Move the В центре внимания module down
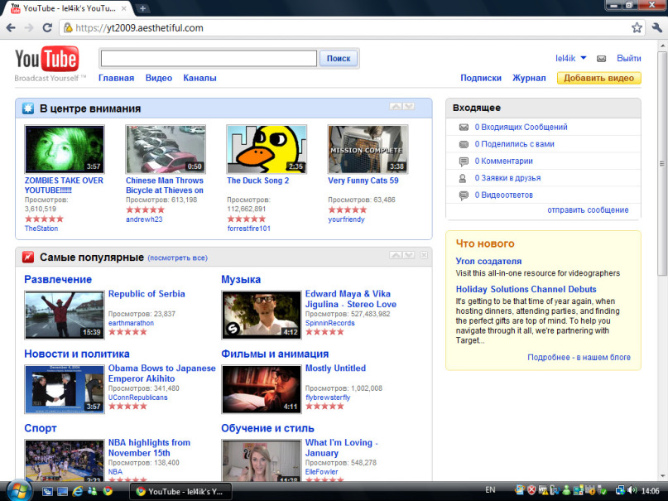 coord(409,106)
